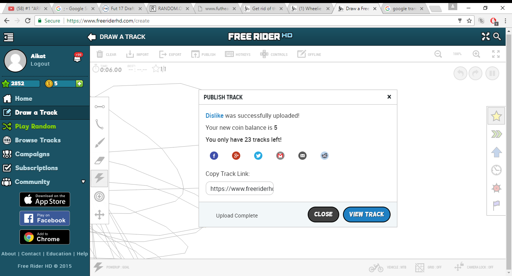Click the fullscreen corners icon in the editor toolbar
The height and width of the screenshot is (276, 512).
tap(496, 54)
